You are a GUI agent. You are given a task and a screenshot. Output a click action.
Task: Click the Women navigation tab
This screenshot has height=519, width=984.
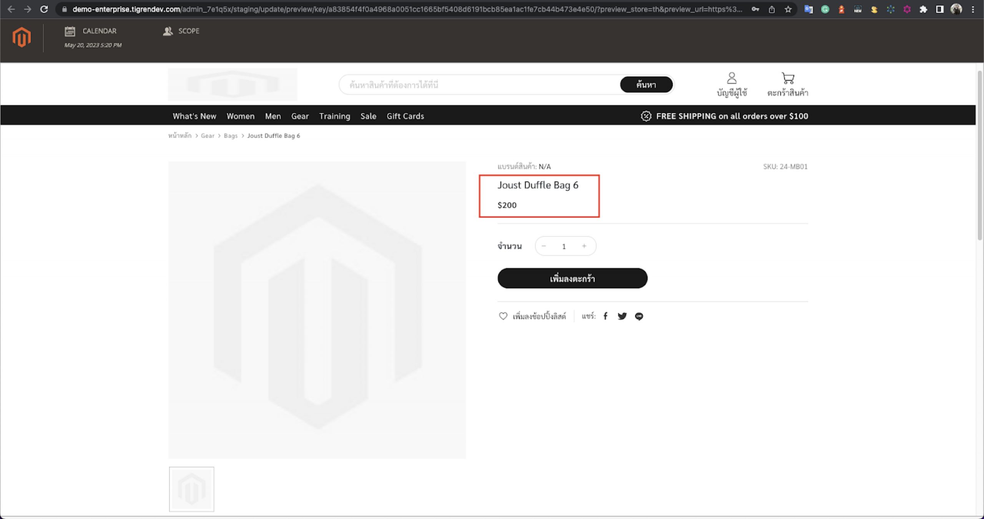coord(240,116)
